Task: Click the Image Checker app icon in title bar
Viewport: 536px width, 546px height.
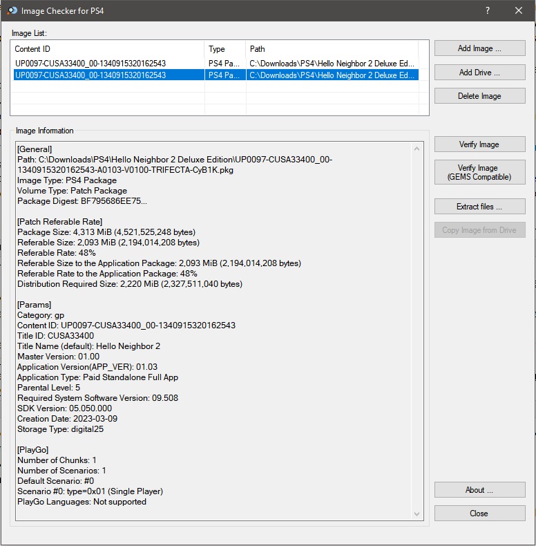Action: click(12, 11)
